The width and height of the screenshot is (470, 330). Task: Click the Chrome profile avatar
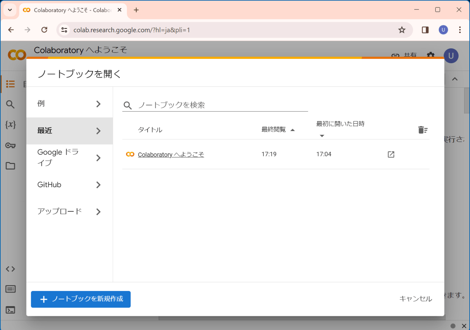click(x=443, y=30)
